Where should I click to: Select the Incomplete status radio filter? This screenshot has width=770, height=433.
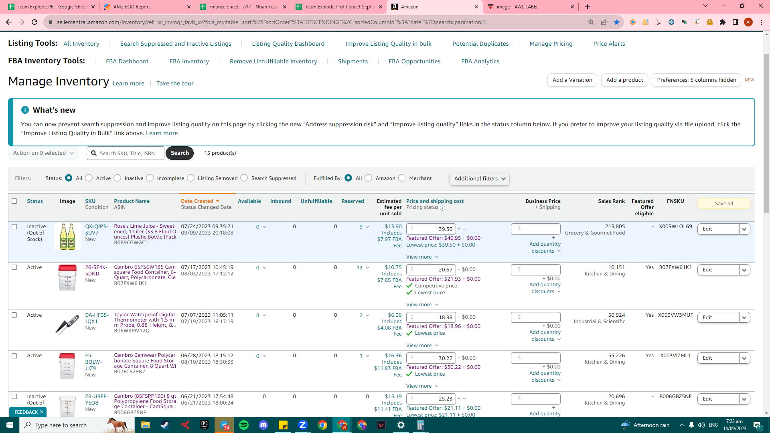(150, 178)
